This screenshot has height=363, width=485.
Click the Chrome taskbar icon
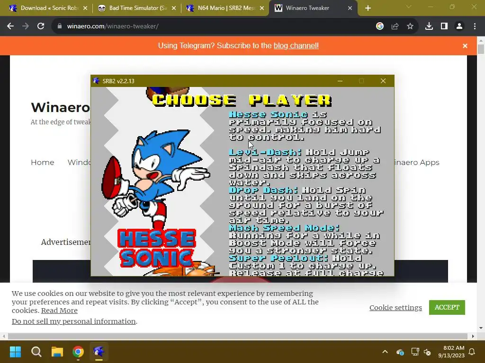(78, 352)
